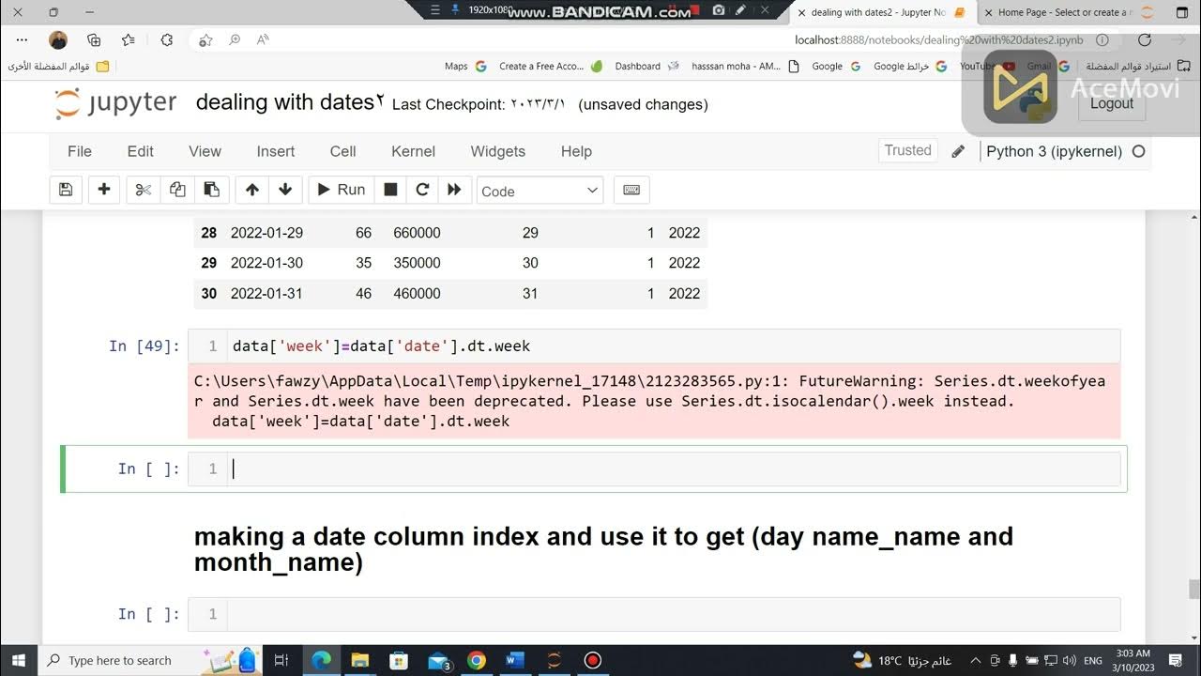Copy selected cells icon in toolbar
The image size is (1201, 676).
pyautogui.click(x=177, y=190)
